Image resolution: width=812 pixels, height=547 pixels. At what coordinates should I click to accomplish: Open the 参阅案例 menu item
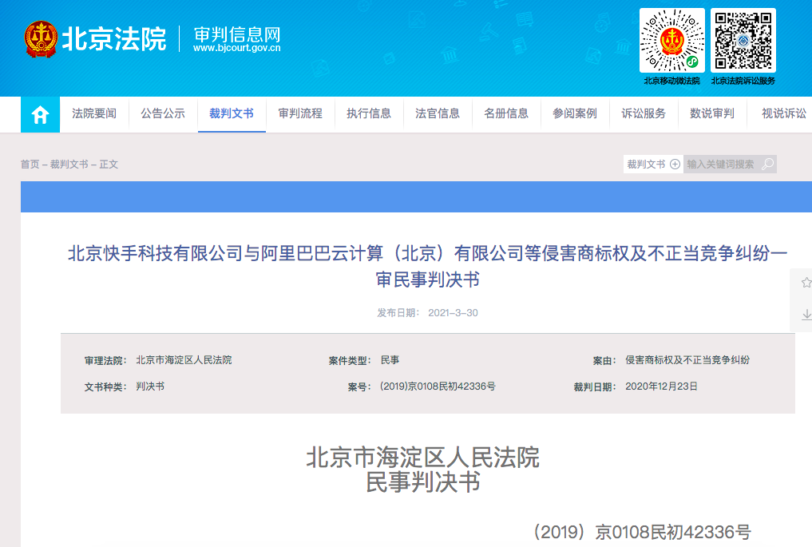click(x=575, y=113)
